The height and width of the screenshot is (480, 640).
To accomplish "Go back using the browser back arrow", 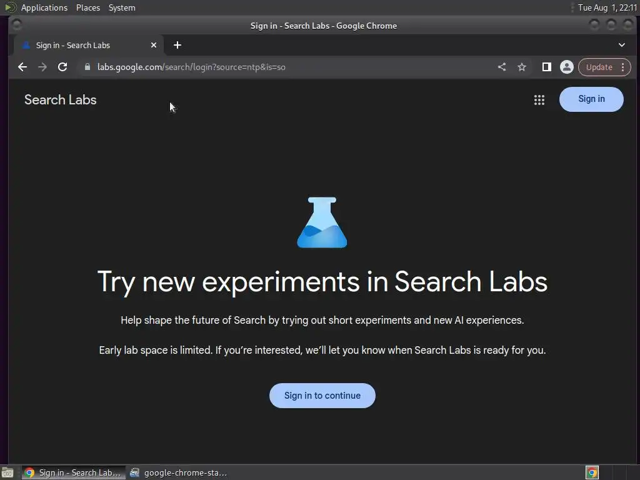I will [22, 67].
